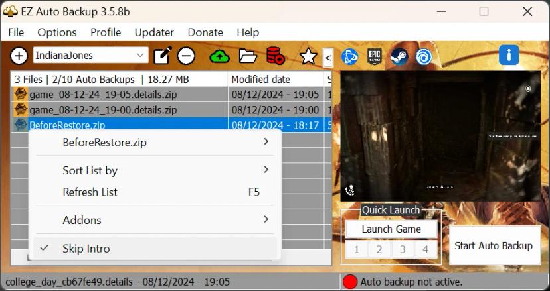Expand the BeforeRestore.zip context submenu
The width and height of the screenshot is (550, 291).
click(155, 143)
